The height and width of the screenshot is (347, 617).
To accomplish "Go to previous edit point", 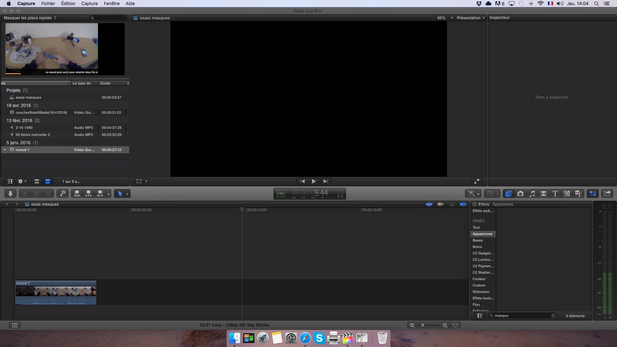I will (x=302, y=181).
